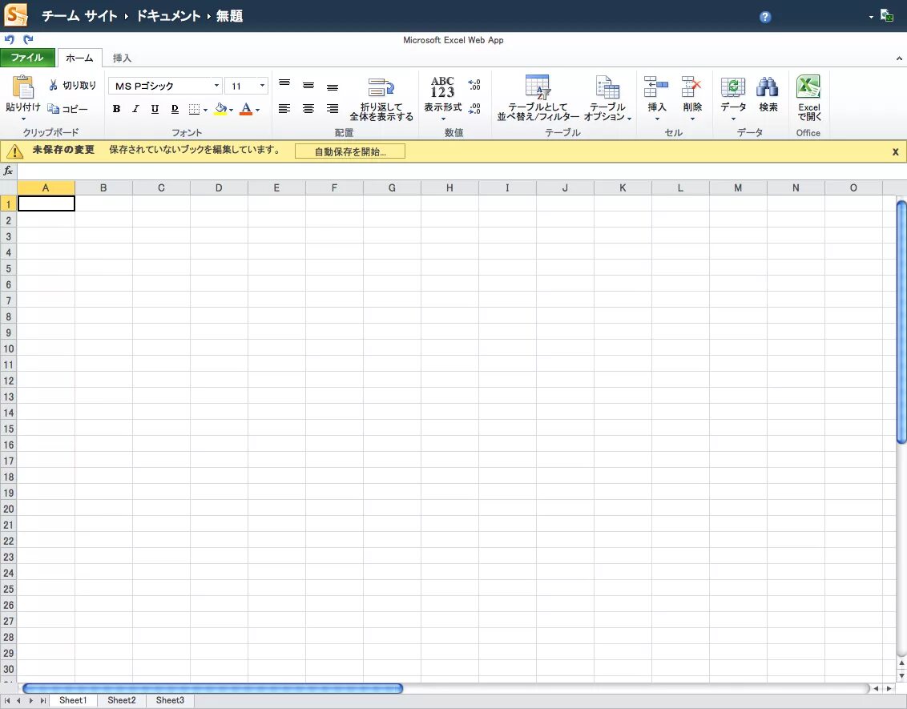Open font color dropdown arrow
This screenshot has width=907, height=709.
click(x=257, y=109)
